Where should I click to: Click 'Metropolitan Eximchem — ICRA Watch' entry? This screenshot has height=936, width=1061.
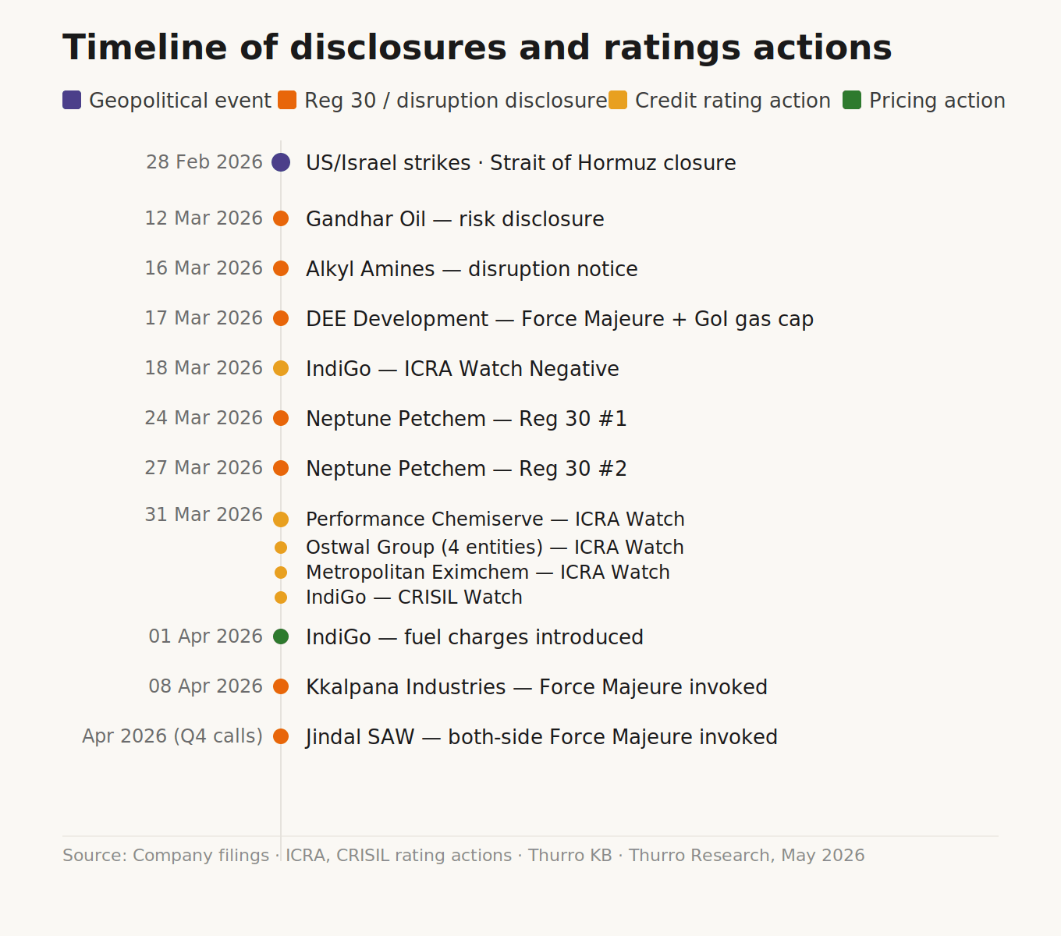pyautogui.click(x=488, y=573)
